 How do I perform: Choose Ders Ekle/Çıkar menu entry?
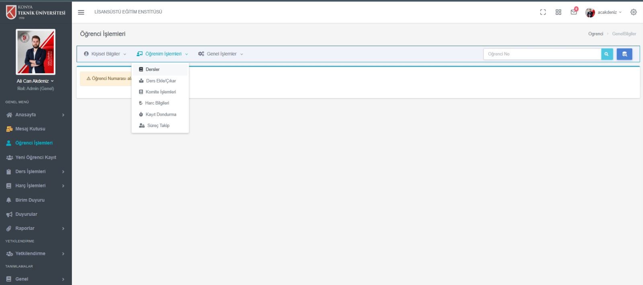point(160,81)
